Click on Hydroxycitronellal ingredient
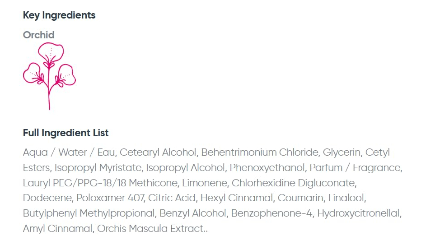 pyautogui.click(x=360, y=213)
